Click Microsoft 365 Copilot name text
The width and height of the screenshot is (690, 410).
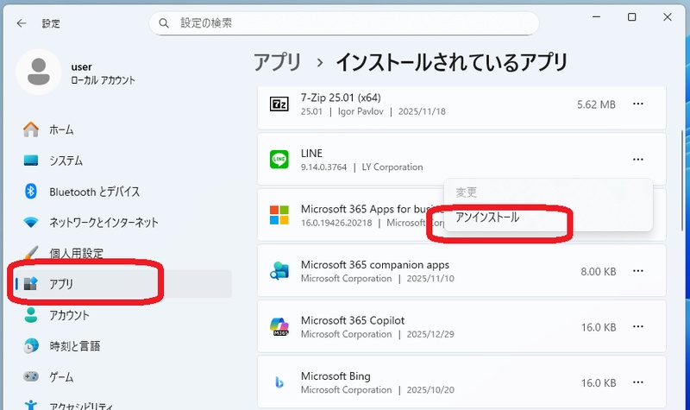click(353, 320)
